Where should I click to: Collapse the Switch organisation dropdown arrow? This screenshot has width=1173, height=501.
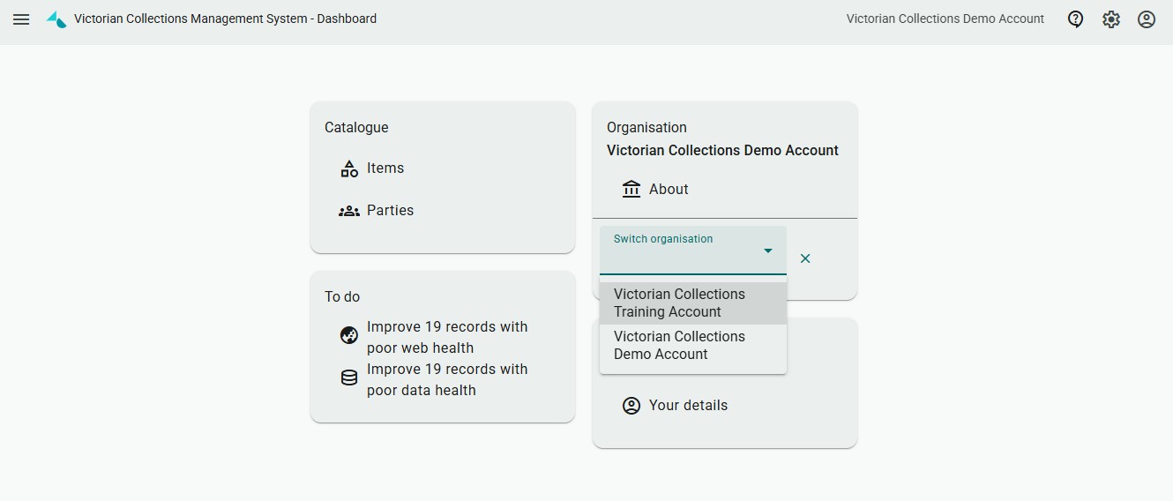[768, 251]
